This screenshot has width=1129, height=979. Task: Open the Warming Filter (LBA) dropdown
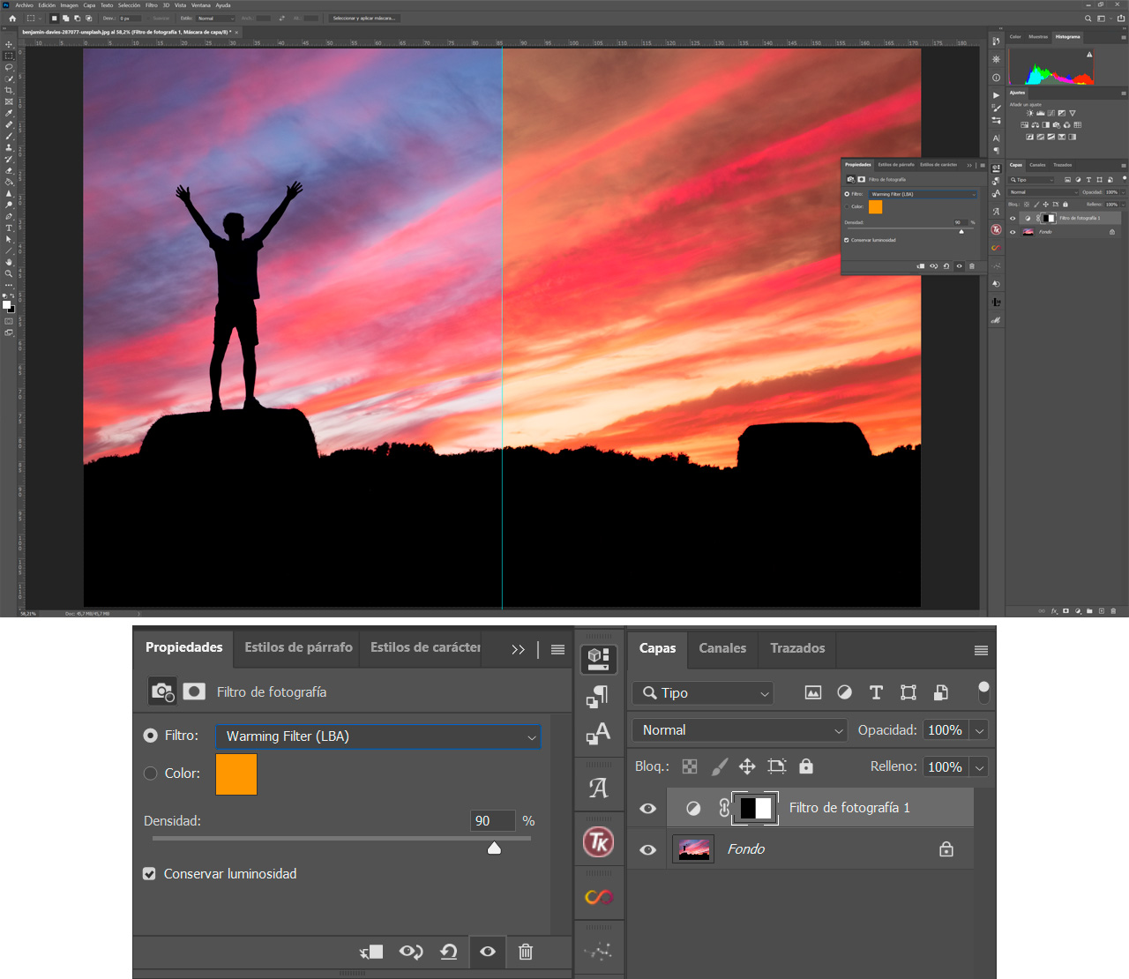coord(378,736)
